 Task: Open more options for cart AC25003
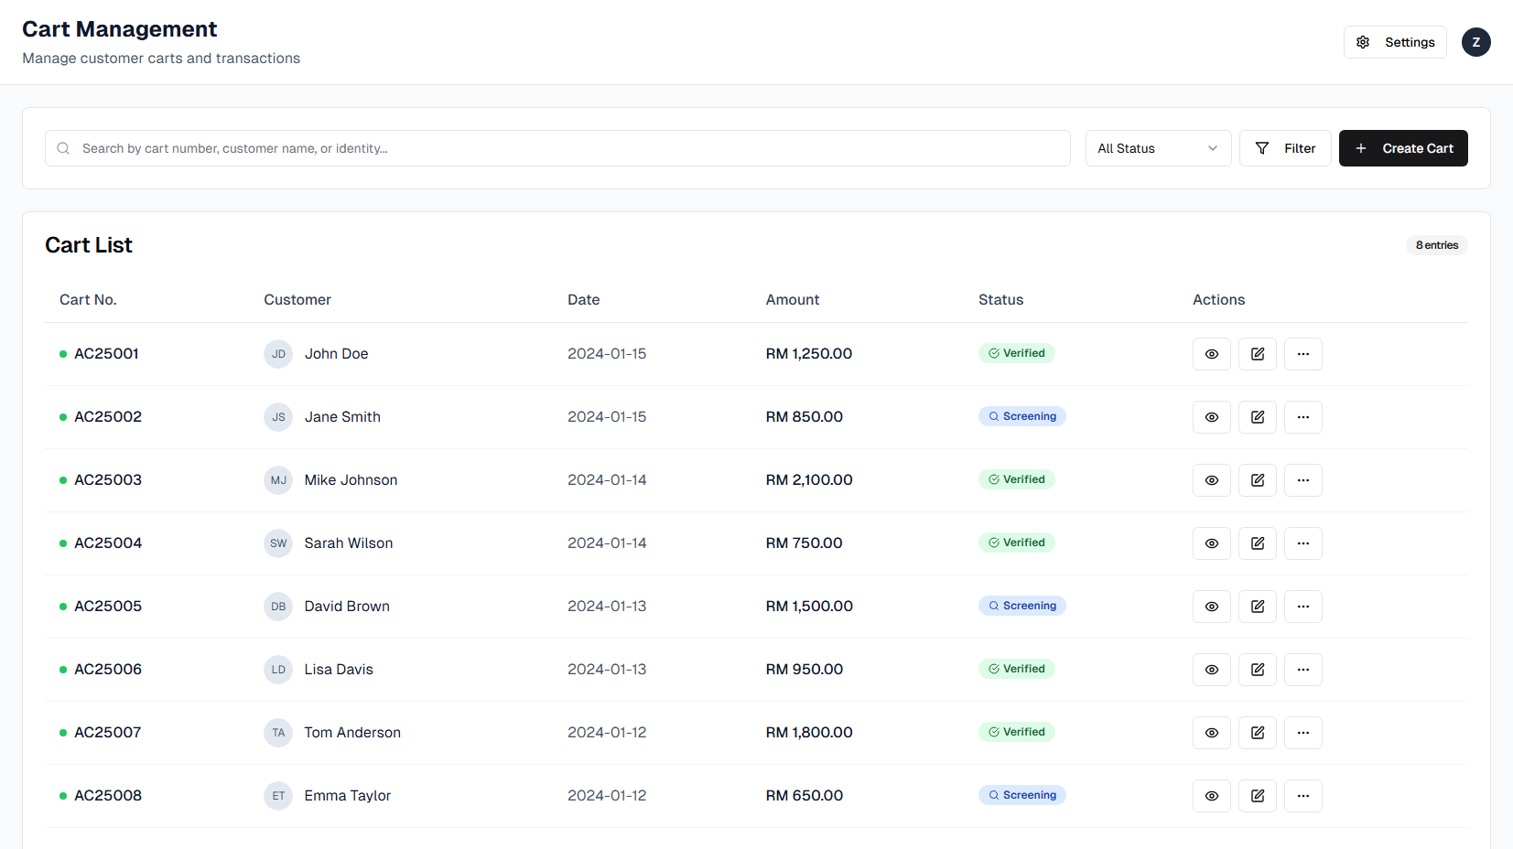pyautogui.click(x=1302, y=480)
